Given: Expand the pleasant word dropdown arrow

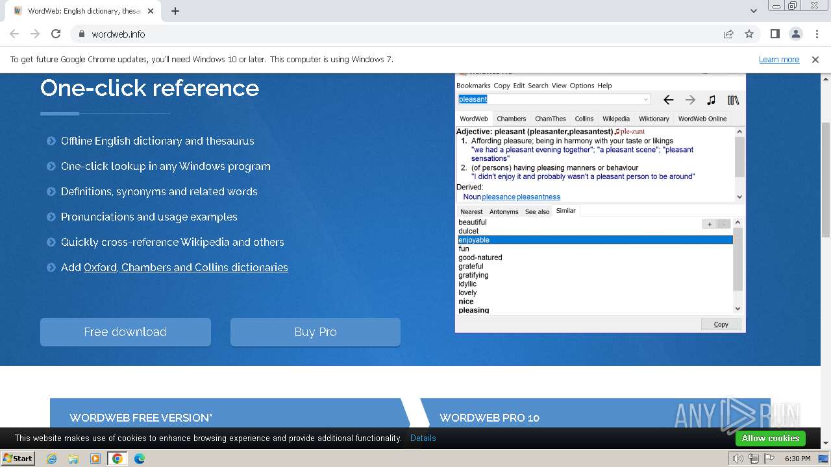Looking at the screenshot, I should 645,99.
